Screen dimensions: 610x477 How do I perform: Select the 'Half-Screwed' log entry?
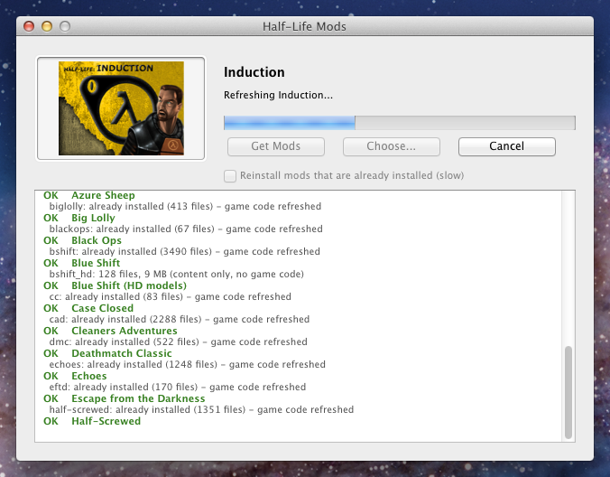point(92,421)
